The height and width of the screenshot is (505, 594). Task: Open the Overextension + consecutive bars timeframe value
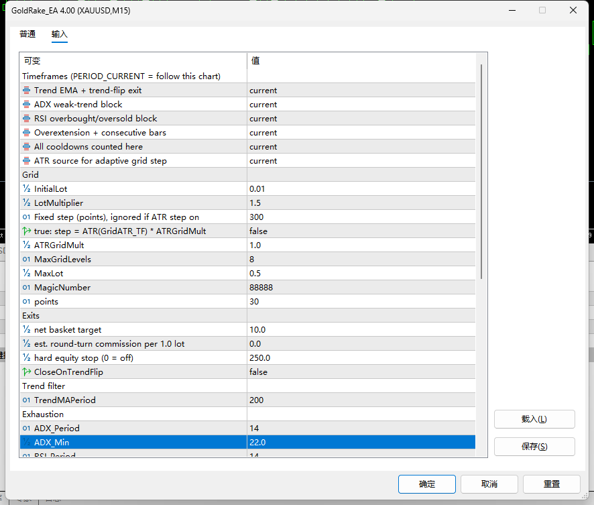361,133
